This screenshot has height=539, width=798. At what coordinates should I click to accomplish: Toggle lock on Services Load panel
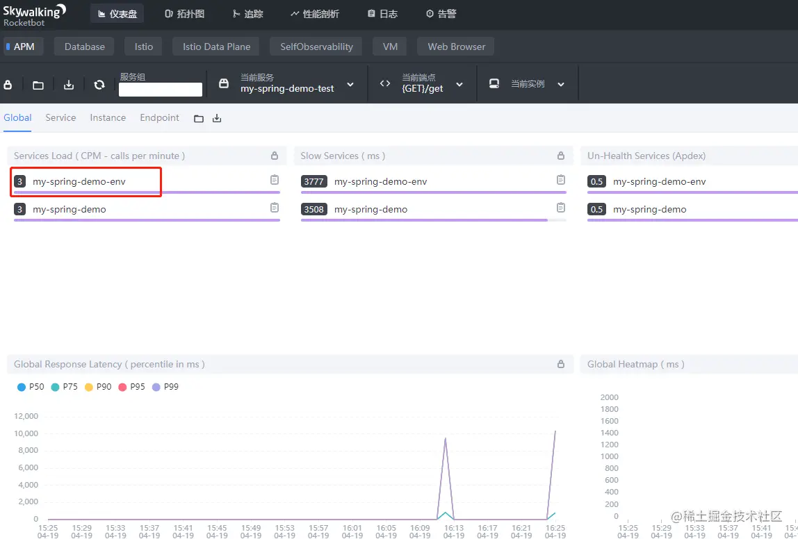(275, 156)
